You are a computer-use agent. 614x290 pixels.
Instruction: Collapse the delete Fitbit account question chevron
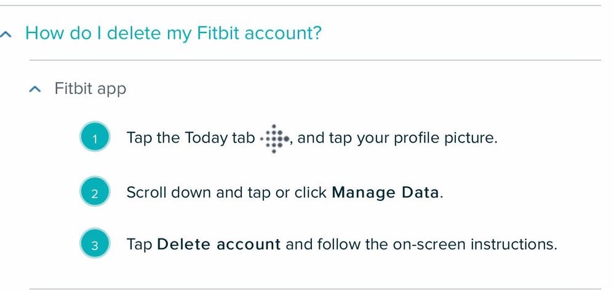tap(6, 34)
